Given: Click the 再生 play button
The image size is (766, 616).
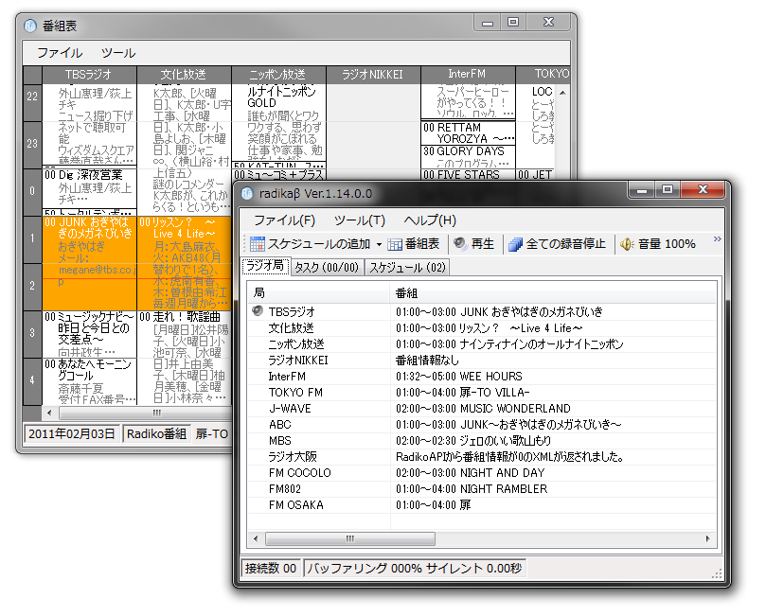Looking at the screenshot, I should click(473, 243).
